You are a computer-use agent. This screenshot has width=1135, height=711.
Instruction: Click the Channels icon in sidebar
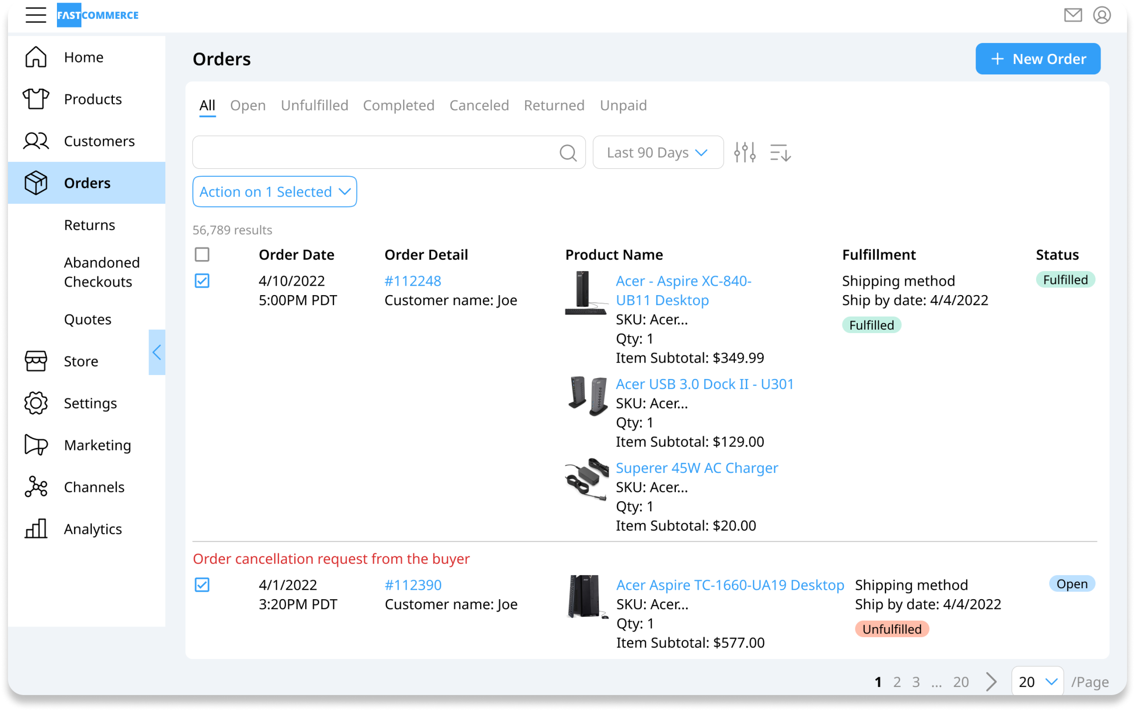36,487
